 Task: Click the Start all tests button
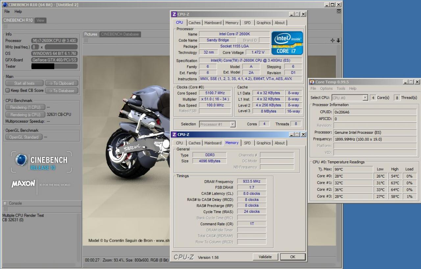point(24,83)
